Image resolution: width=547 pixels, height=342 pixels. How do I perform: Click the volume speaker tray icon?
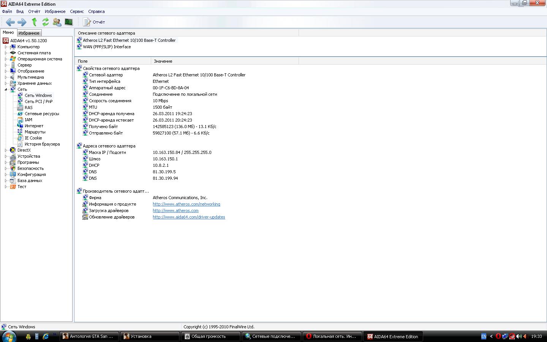(x=519, y=336)
